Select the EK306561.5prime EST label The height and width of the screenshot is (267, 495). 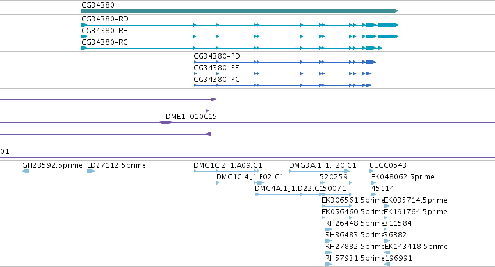tap(353, 201)
